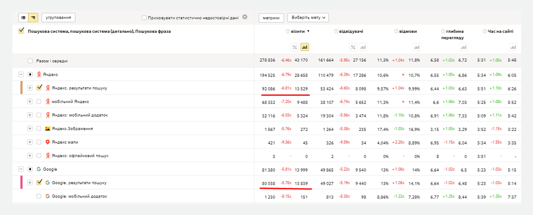Click bar chart icon under Час на сайті
The width and height of the screenshot is (533, 215).
[513, 47]
